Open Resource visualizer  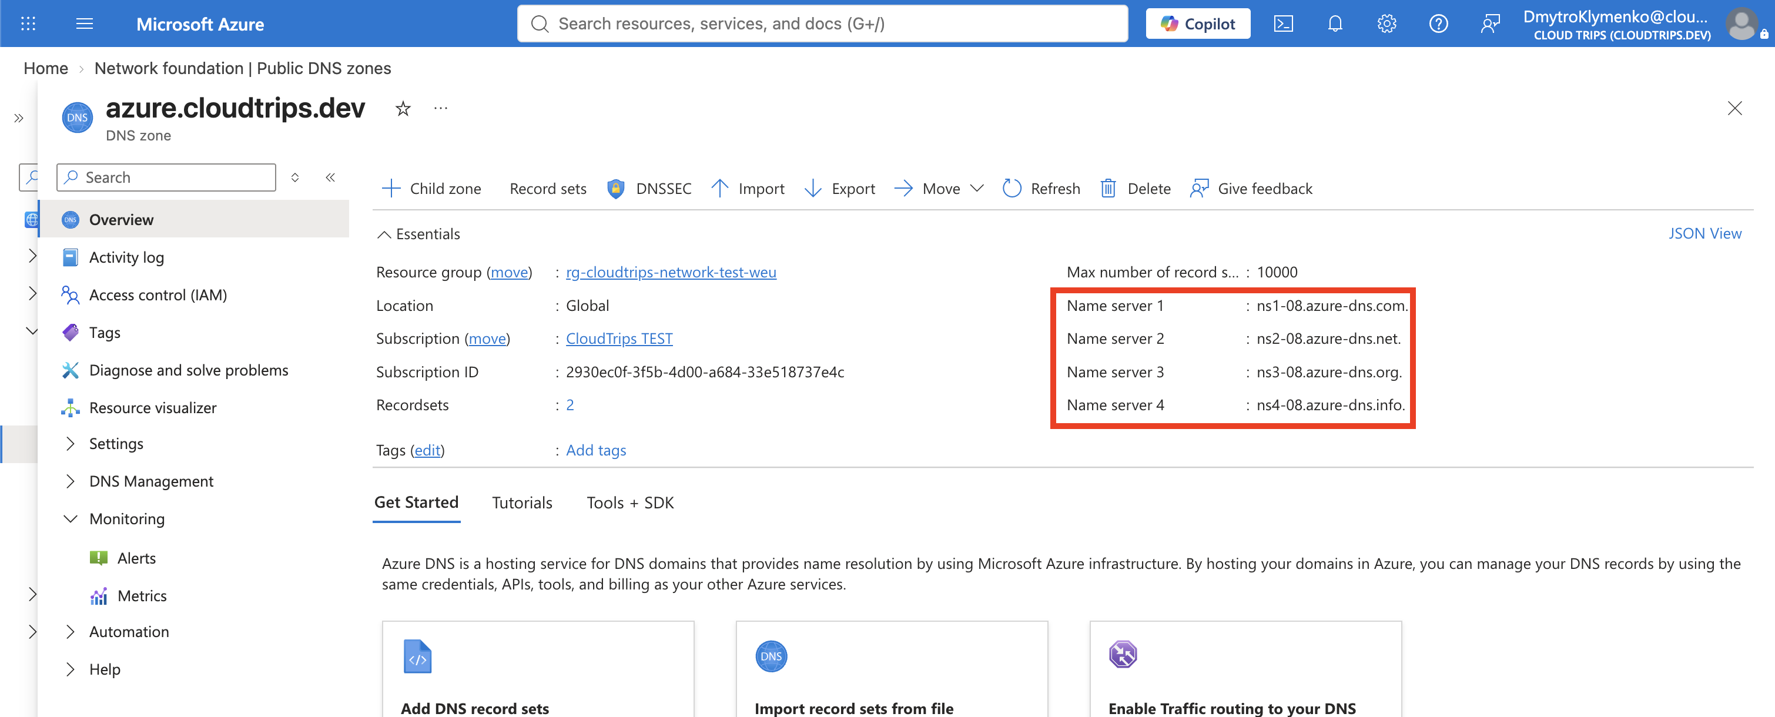coord(152,408)
